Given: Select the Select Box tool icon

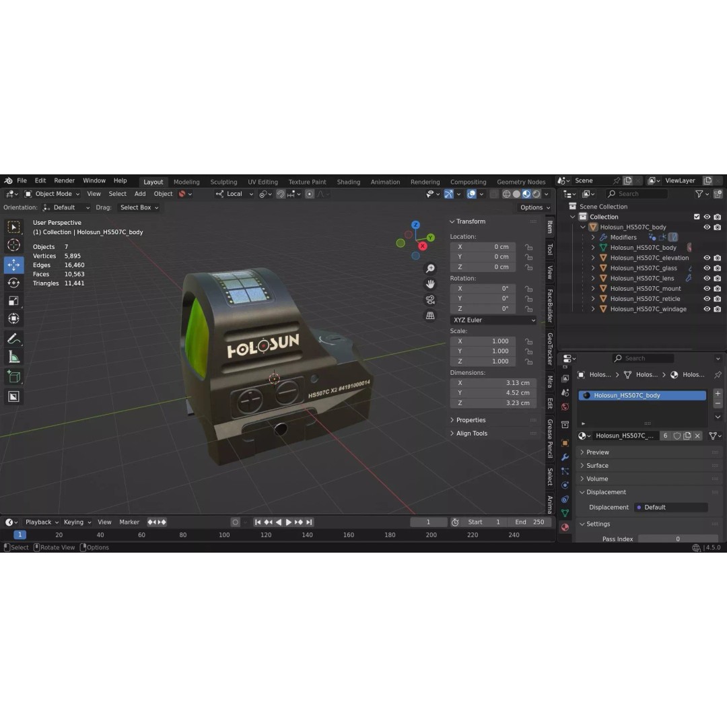Looking at the screenshot, I should click(13, 227).
